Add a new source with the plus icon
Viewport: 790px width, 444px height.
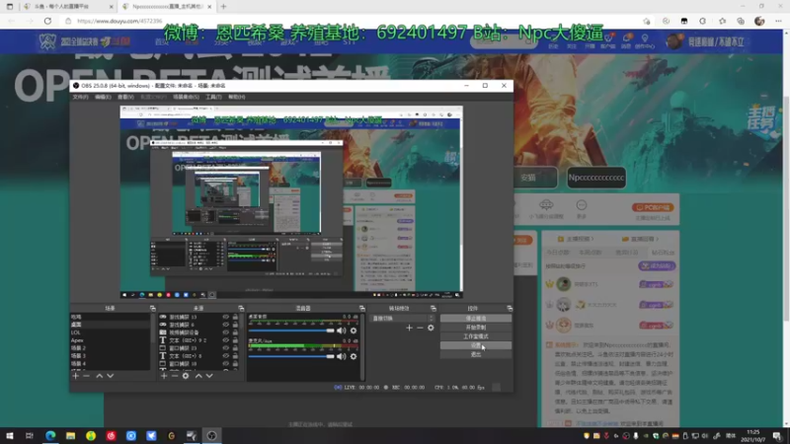164,376
